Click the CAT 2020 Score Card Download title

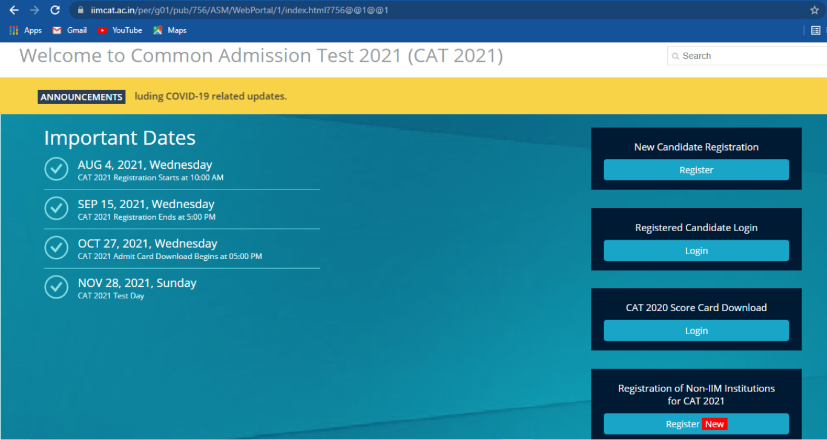pyautogui.click(x=696, y=307)
